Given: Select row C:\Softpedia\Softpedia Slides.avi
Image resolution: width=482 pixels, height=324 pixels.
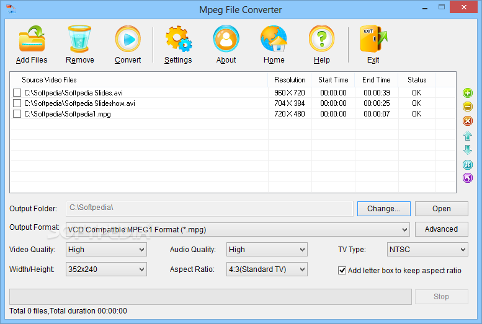Looking at the screenshot, I should (233, 93).
